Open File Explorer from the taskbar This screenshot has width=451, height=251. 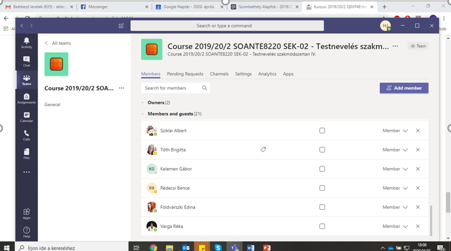coord(169,247)
